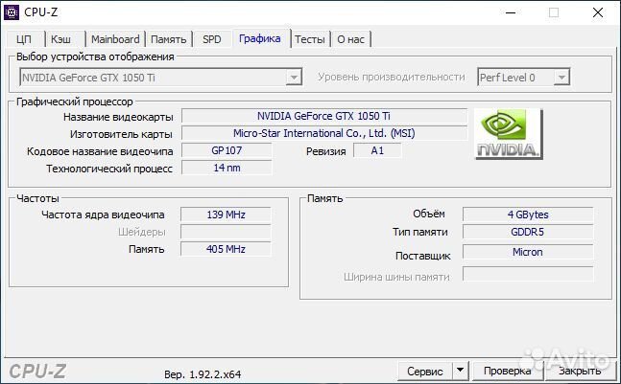Click the Micron vendor field
The image size is (621, 384).
point(527,253)
